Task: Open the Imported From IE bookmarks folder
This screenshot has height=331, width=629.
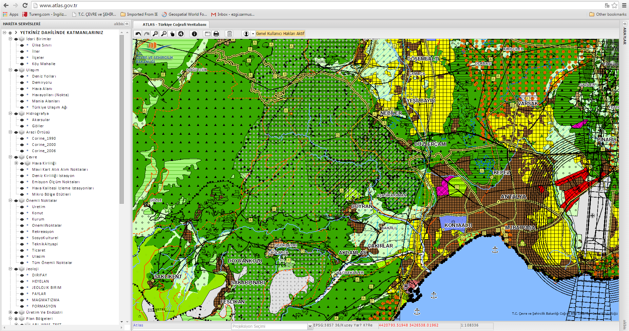Action: point(139,14)
